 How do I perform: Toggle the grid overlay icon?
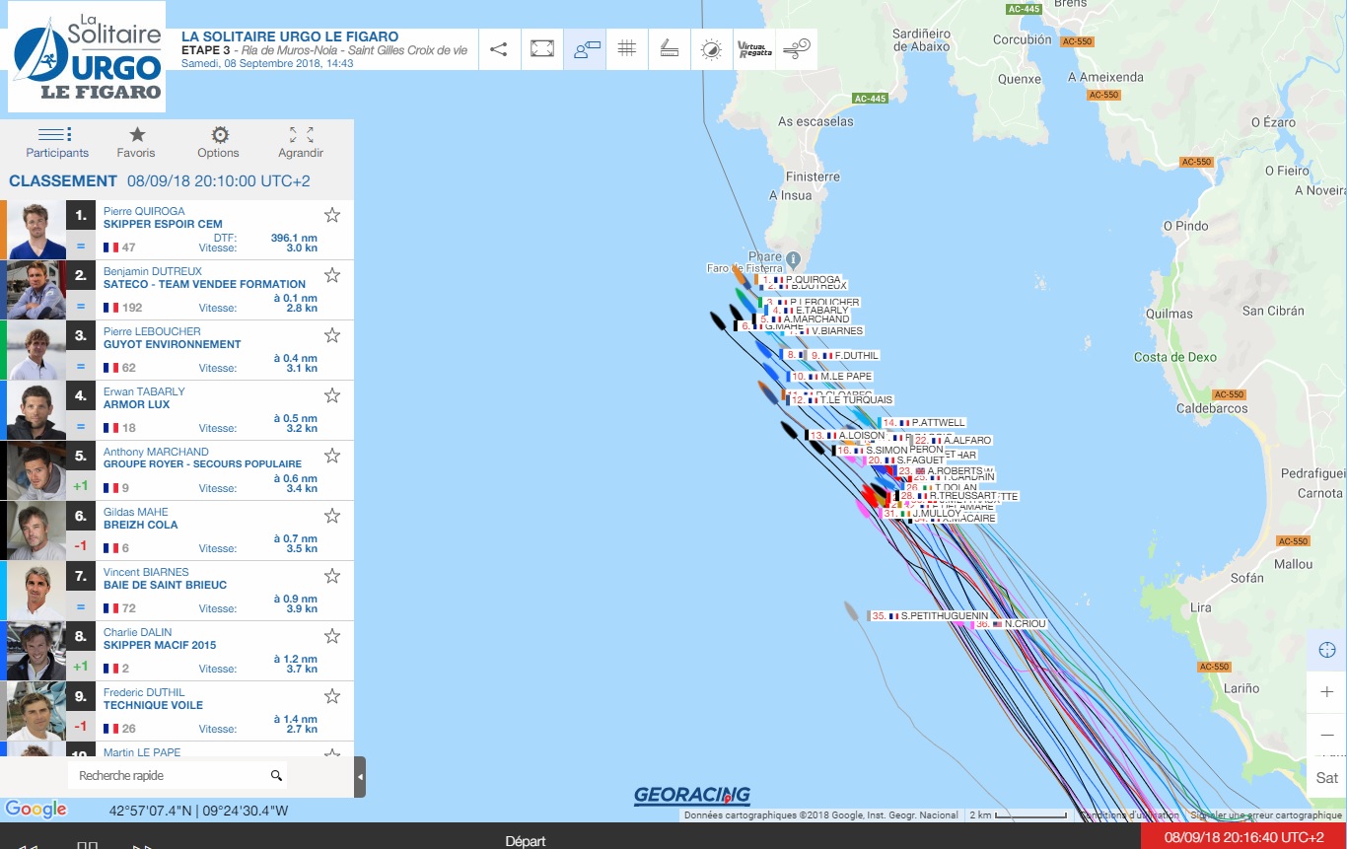(x=626, y=49)
